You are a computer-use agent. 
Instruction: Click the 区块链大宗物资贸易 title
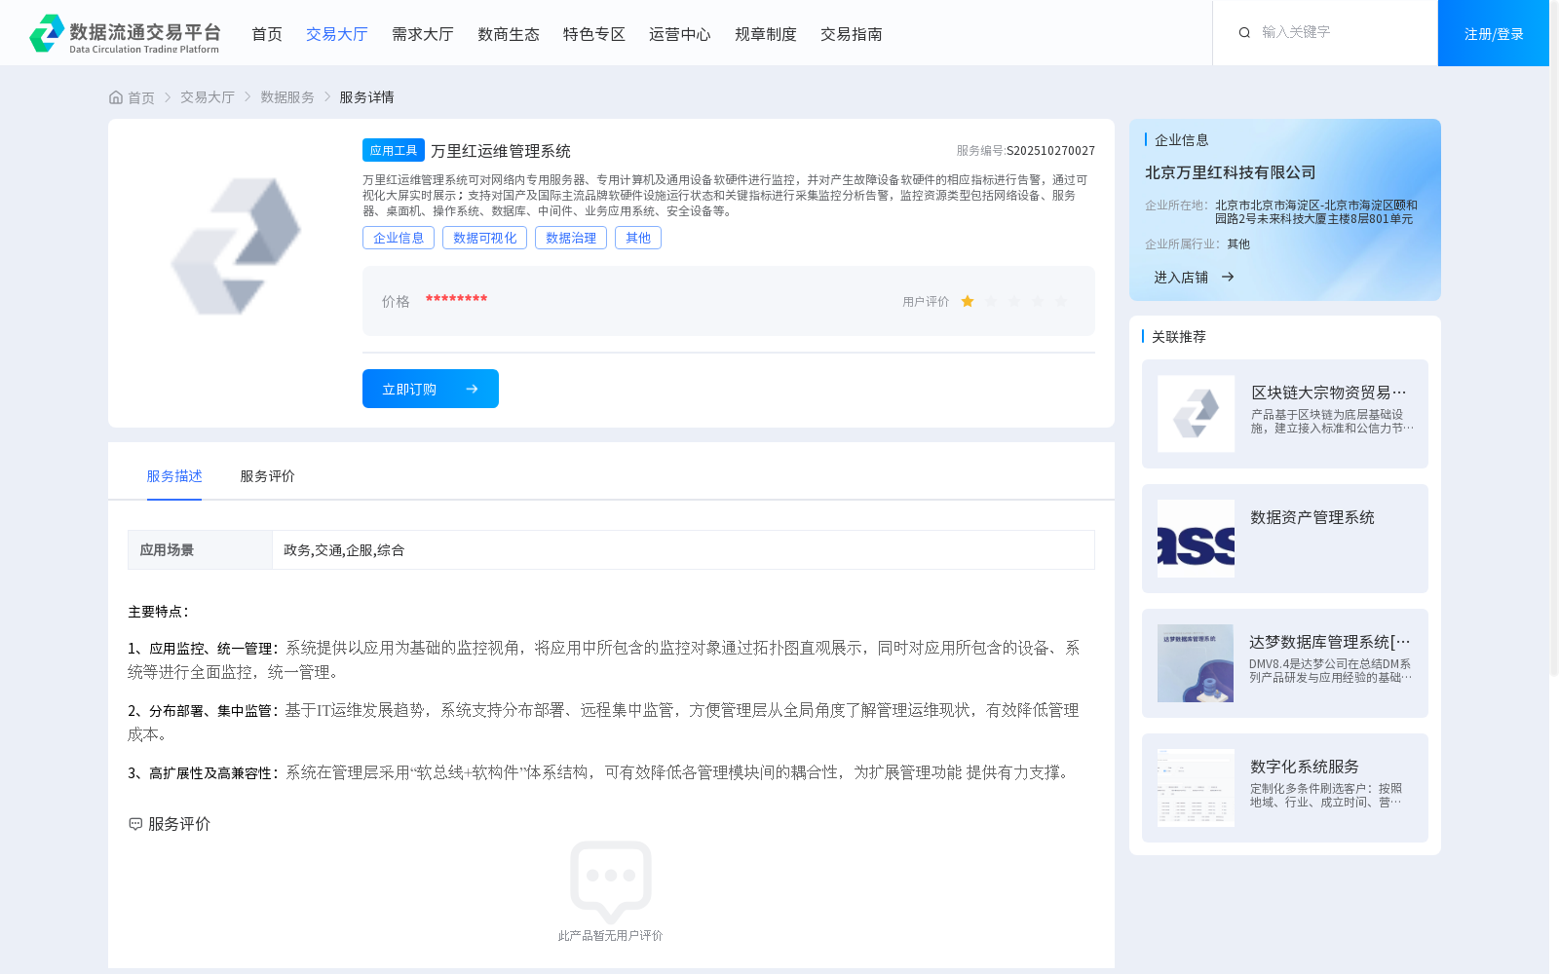click(1329, 393)
